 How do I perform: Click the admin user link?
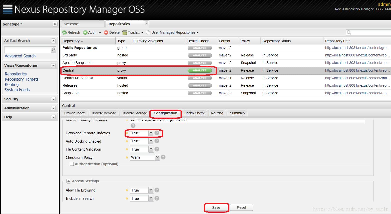tap(384, 4)
